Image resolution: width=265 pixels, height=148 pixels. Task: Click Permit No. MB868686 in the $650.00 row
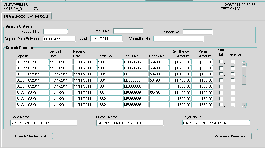tap(136, 105)
